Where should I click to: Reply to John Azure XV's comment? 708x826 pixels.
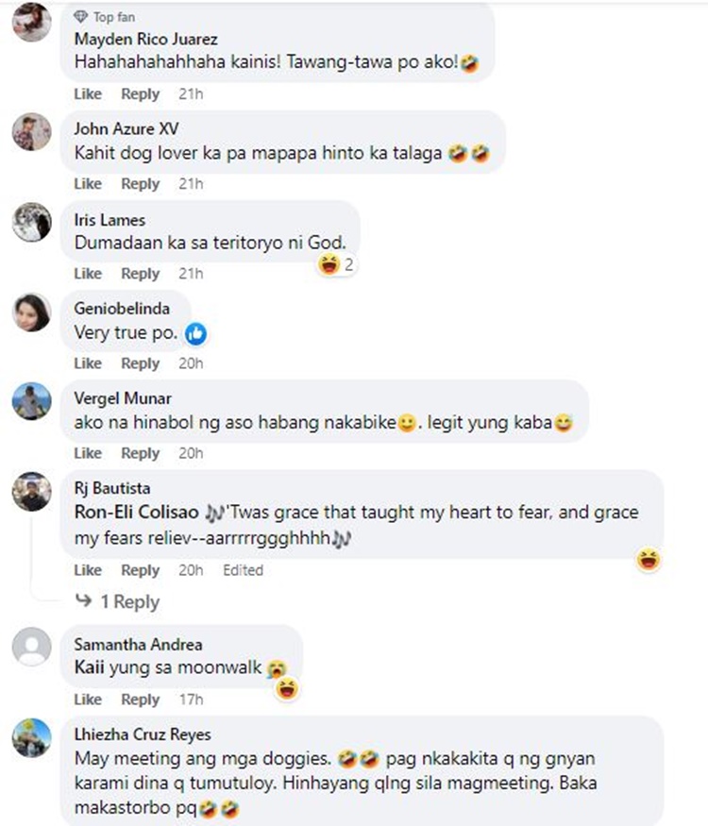click(x=141, y=184)
